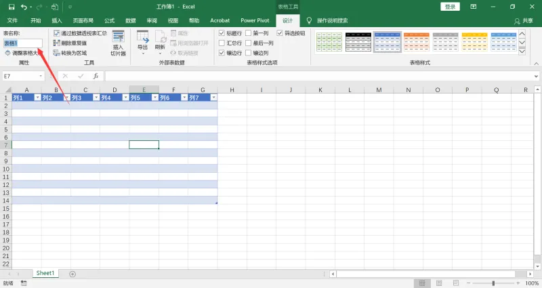Image resolution: width=542 pixels, height=288 pixels.
Task: Open the 列5 filter dropdown
Action: [155, 98]
